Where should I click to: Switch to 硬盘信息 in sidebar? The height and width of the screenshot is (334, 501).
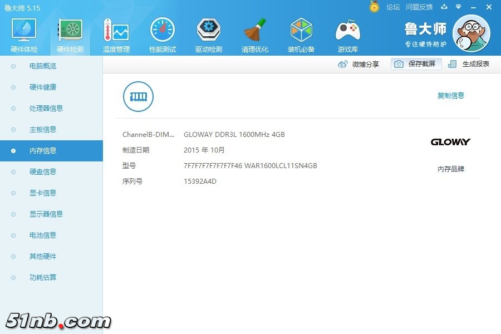43,172
